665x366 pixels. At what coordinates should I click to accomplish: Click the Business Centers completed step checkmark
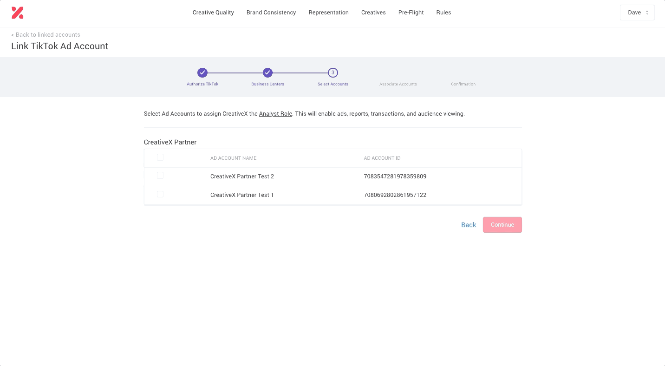click(x=267, y=72)
